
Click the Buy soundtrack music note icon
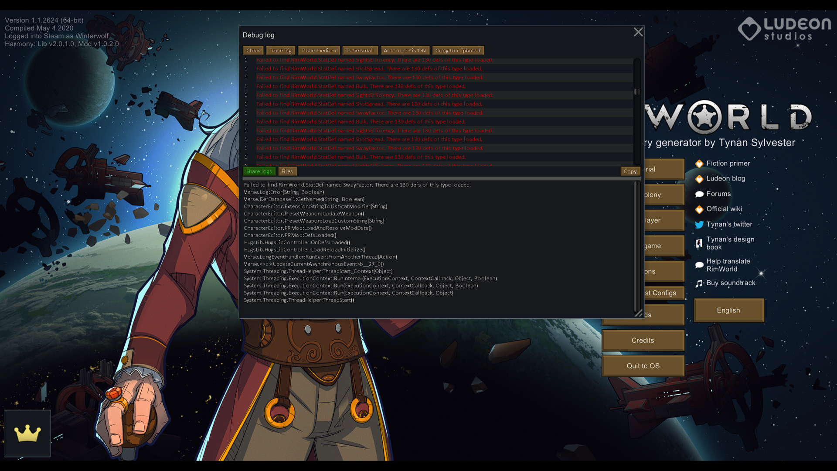click(x=699, y=283)
